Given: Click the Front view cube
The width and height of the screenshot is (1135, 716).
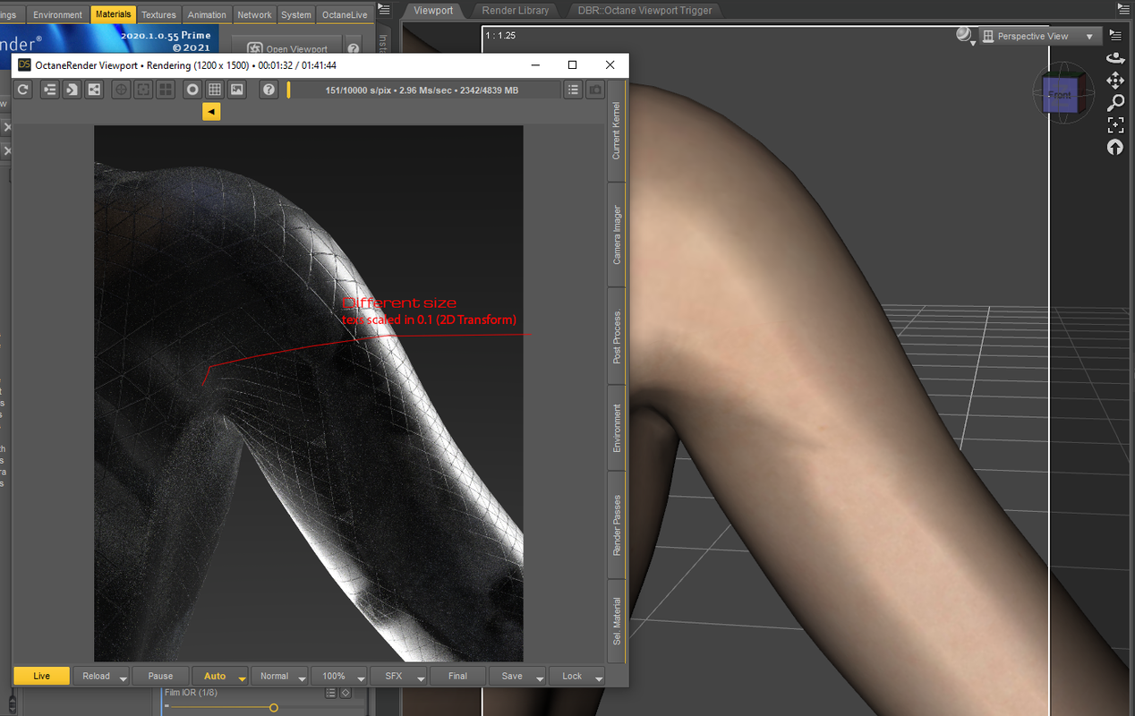Looking at the screenshot, I should coord(1062,94).
